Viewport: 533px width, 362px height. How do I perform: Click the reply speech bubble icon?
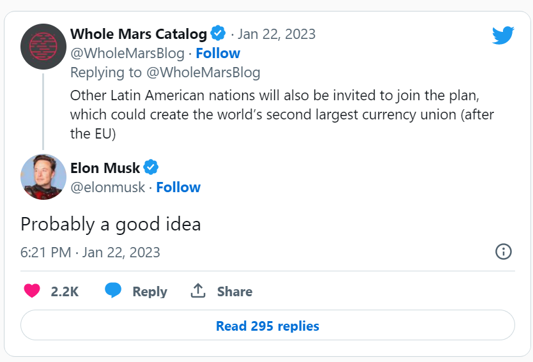click(x=113, y=291)
